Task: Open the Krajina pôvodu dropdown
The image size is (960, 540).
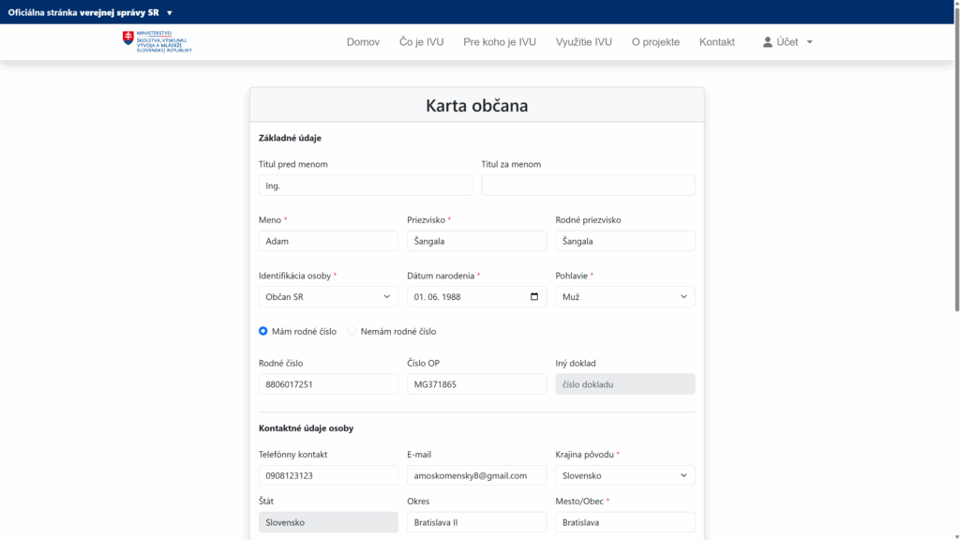Action: (624, 474)
